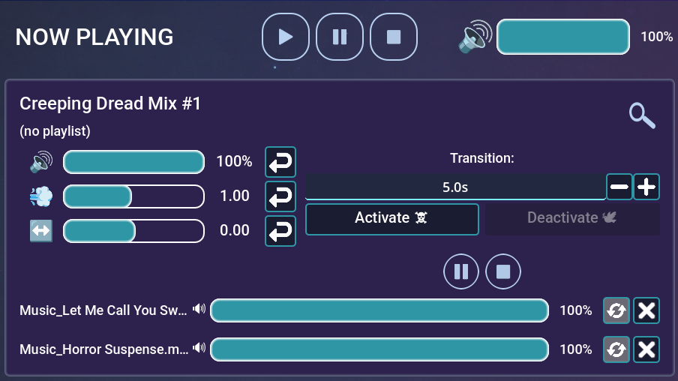This screenshot has width=678, height=381.
Task: Toggle loop for Music_Let Me Call You track
Action: (616, 310)
